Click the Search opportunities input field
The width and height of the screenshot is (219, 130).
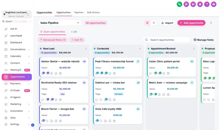(167, 40)
